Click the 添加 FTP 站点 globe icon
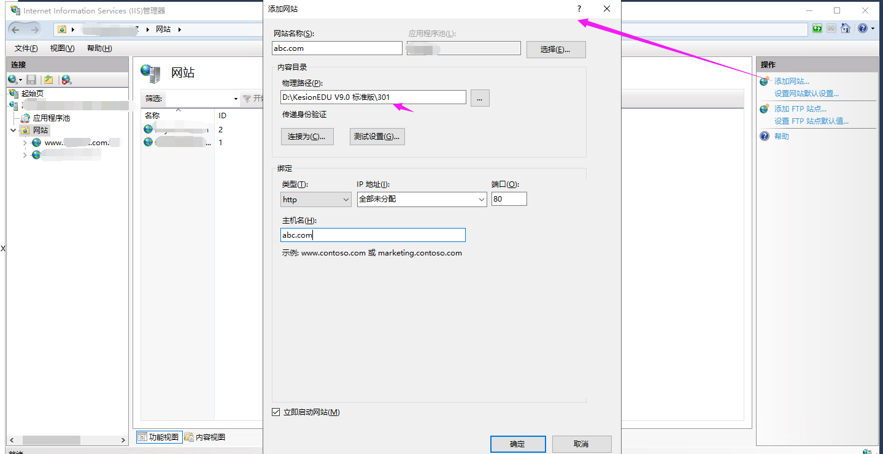 [x=765, y=109]
